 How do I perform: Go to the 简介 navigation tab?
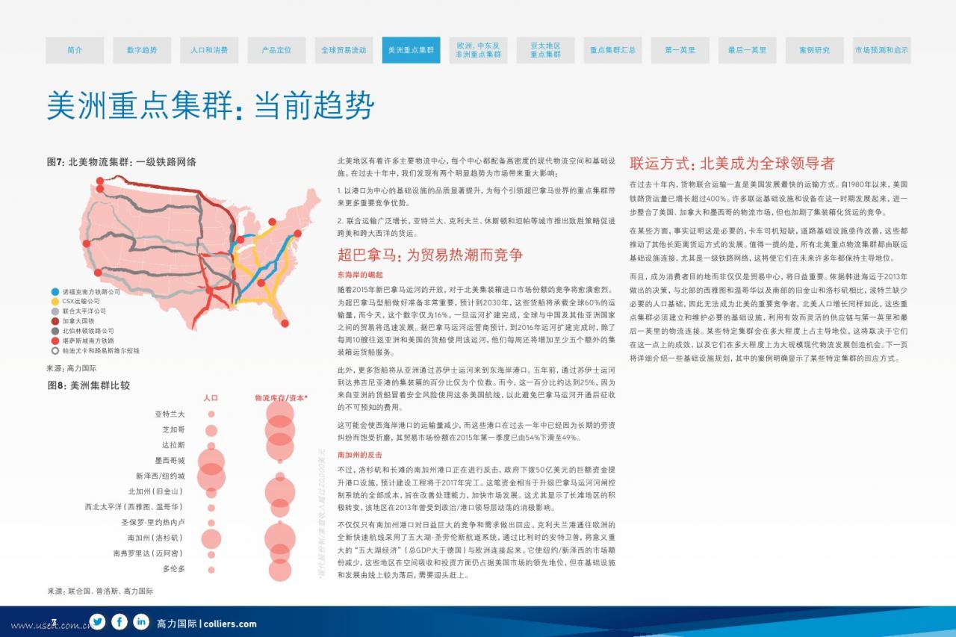pyautogui.click(x=75, y=50)
